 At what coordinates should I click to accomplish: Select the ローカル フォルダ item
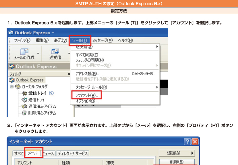click(x=35, y=87)
